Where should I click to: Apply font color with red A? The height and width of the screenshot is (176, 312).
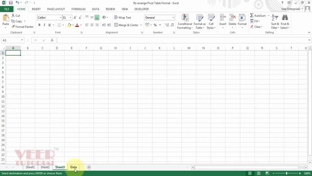(77, 25)
